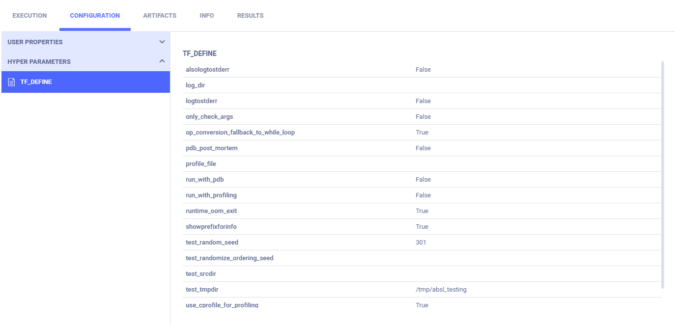Switch to the Artifacts tab
Screen dimensions: 675x325
tap(160, 16)
